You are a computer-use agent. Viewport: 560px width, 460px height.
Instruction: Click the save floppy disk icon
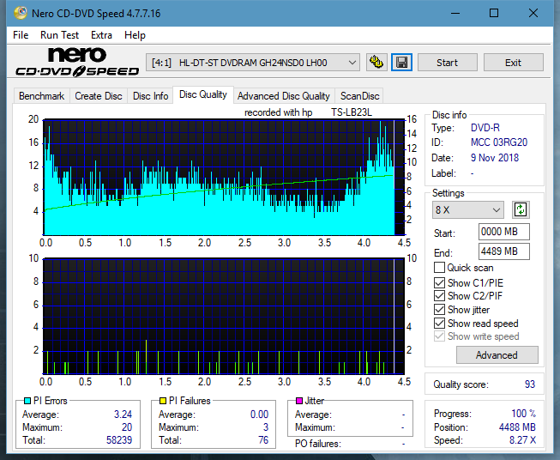(402, 63)
